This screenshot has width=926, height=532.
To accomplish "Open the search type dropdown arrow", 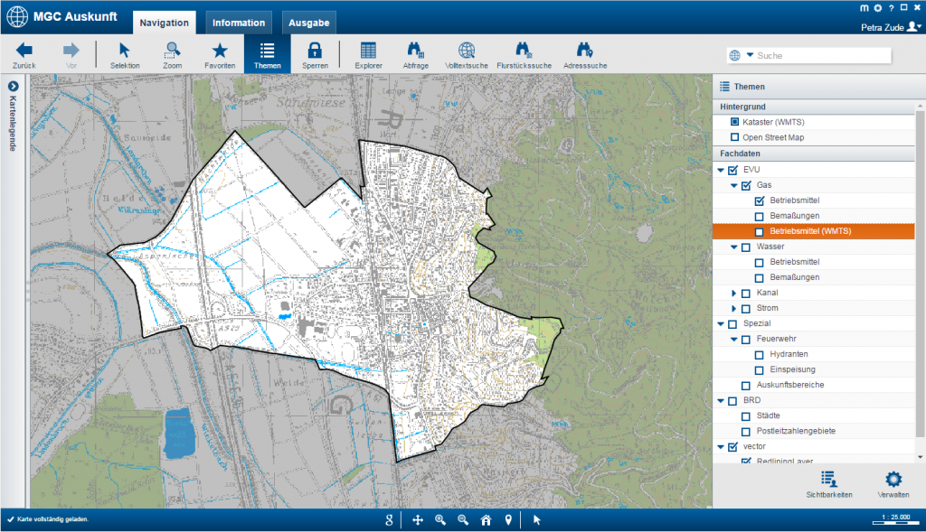I will tap(750, 56).
